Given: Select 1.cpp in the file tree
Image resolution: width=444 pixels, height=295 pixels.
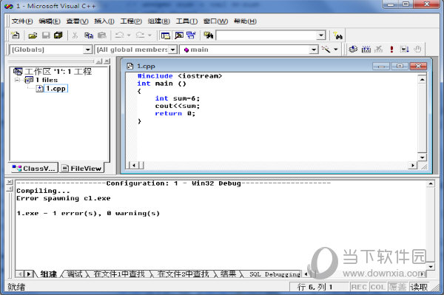Looking at the screenshot, I should point(55,89).
